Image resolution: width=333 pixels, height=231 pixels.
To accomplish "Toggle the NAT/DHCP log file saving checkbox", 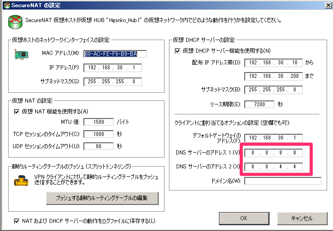I will 17,221.
